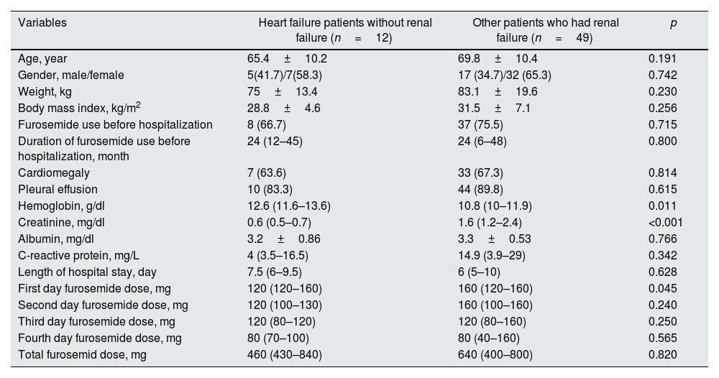Click the "Variables" column header

tap(42, 23)
